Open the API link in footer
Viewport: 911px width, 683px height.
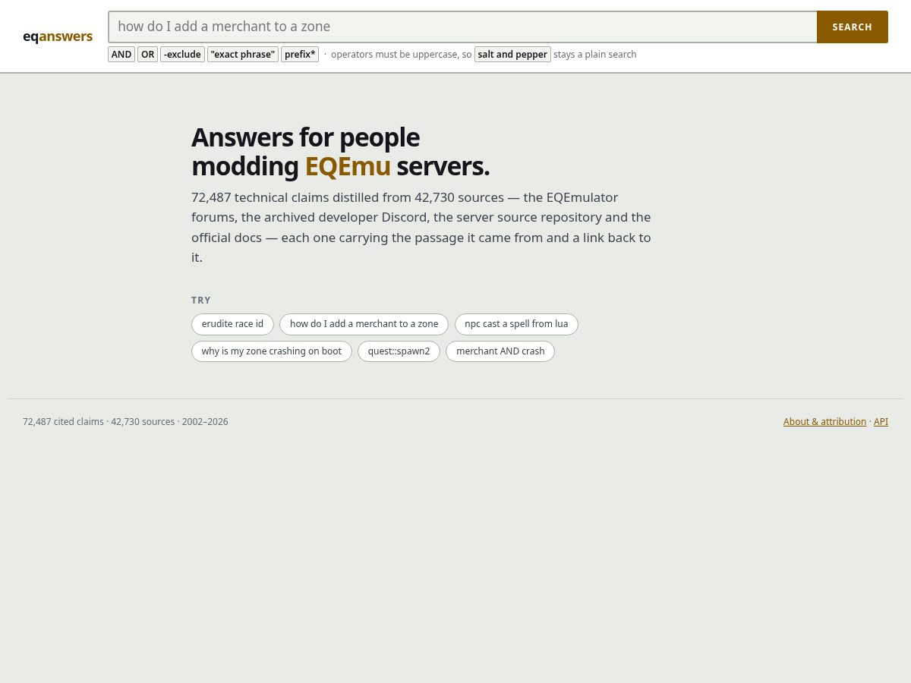(881, 422)
